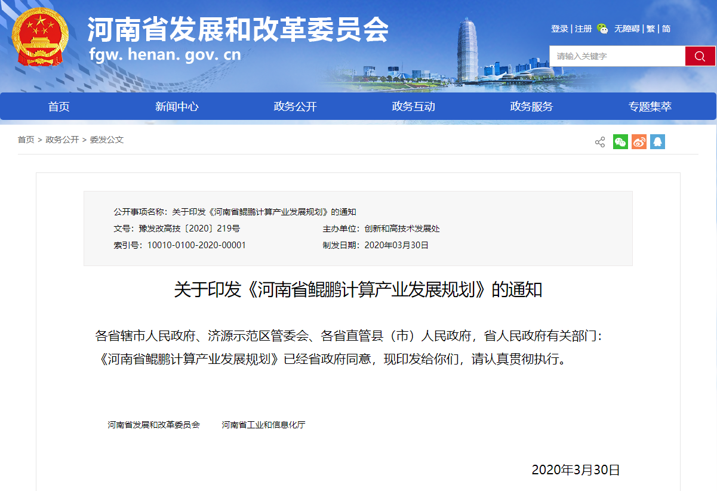Select the document number 豫发改高技〔2020〕219号
717x491 pixels.
point(189,228)
